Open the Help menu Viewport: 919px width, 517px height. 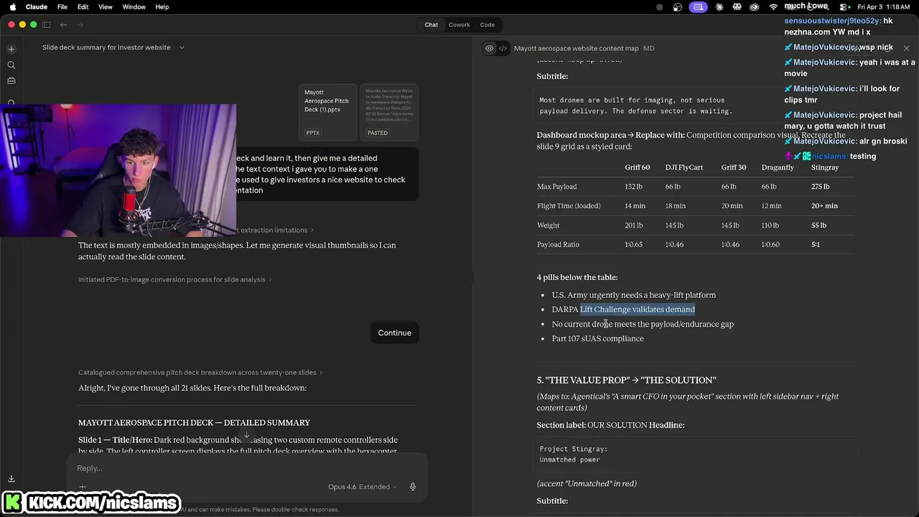(162, 6)
